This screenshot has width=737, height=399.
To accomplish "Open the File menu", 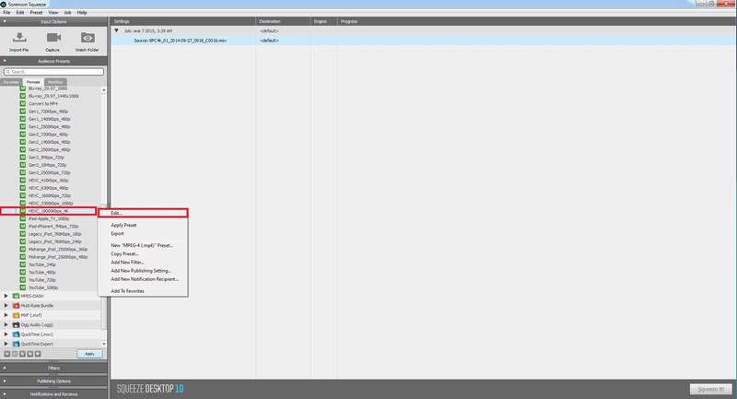I will [x=6, y=13].
